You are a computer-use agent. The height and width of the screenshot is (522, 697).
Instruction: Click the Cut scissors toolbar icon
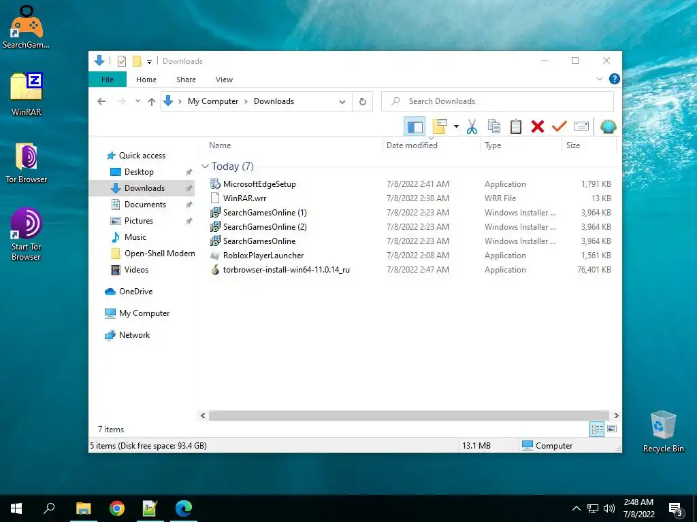472,127
